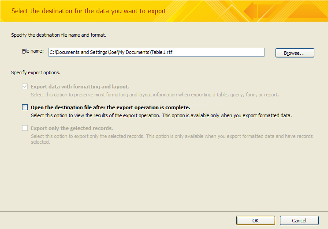The width and height of the screenshot is (328, 229).
Task: Click the 'Export only the selected records' label
Action: 72,128
